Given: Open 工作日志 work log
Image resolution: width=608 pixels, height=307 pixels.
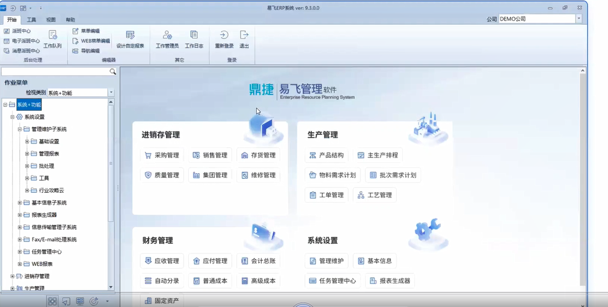Looking at the screenshot, I should pos(194,39).
